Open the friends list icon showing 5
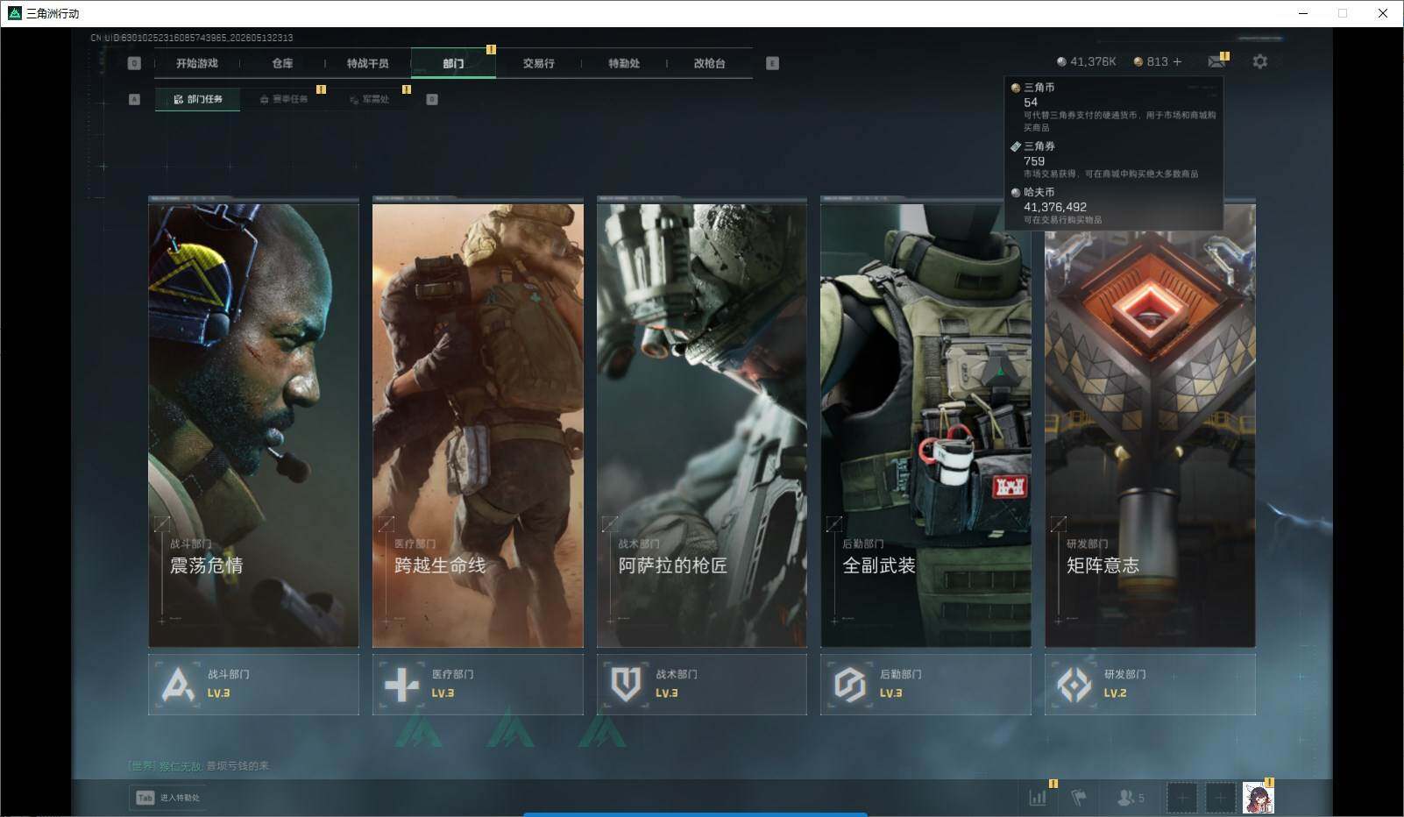Image resolution: width=1404 pixels, height=817 pixels. click(x=1131, y=798)
